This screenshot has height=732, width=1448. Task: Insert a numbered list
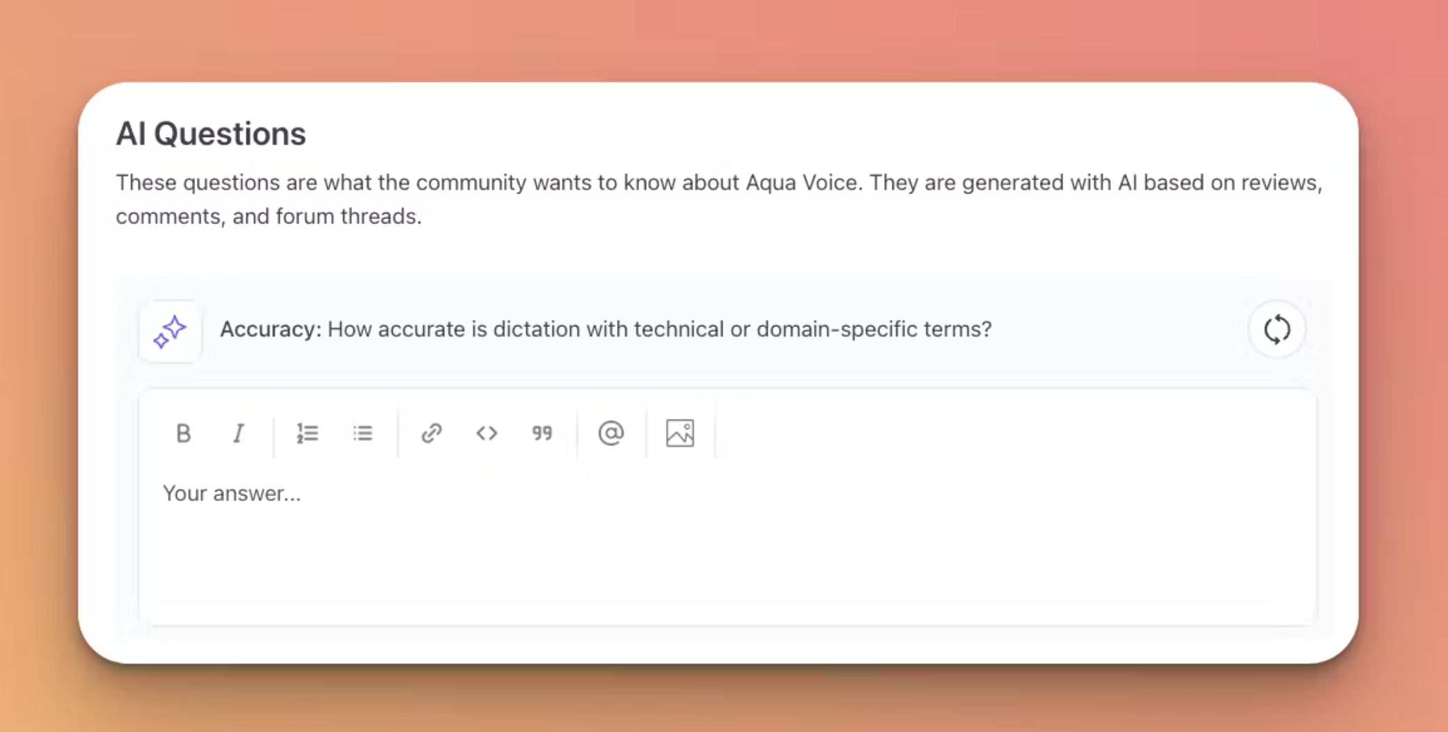click(x=307, y=433)
